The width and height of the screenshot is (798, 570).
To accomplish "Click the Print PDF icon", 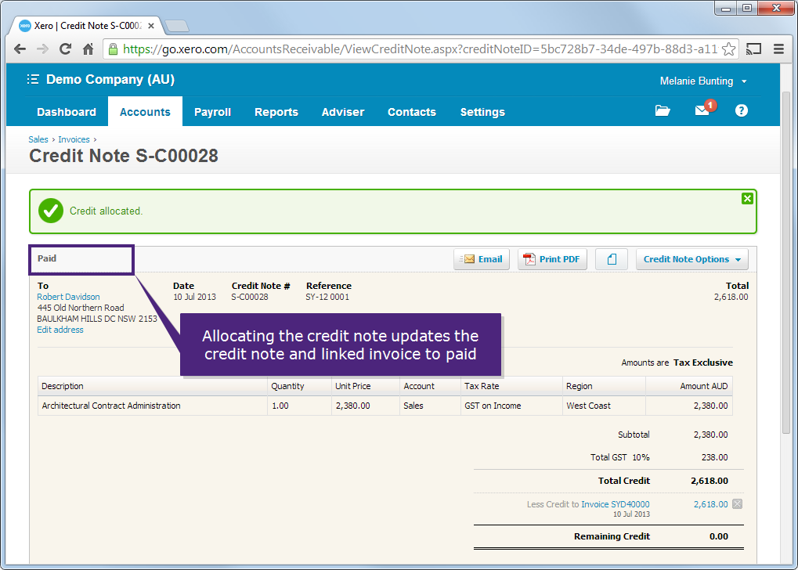I will tap(551, 259).
